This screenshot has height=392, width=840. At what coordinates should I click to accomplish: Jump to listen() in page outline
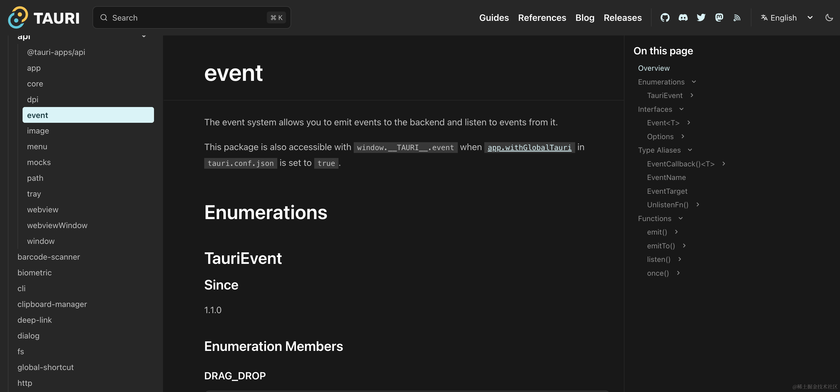[658, 259]
